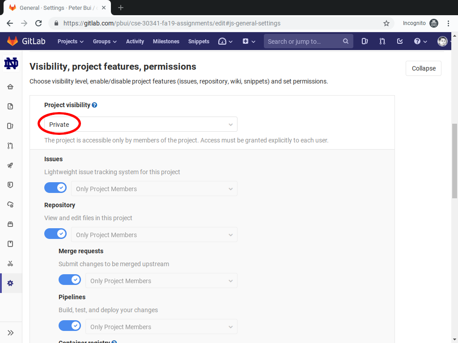Open the Pipelines access level dropdown
The image size is (458, 343).
(161, 326)
